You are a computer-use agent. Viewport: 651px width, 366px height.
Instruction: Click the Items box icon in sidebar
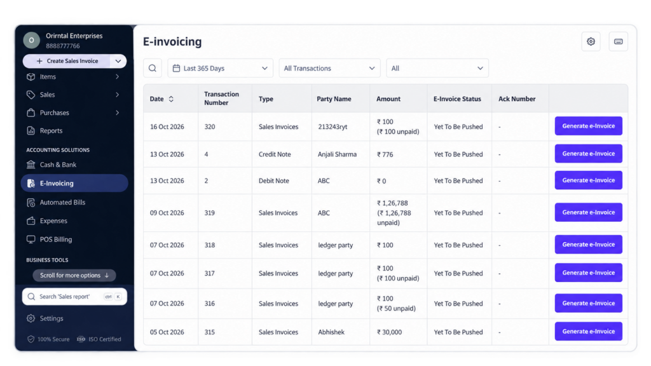[31, 77]
